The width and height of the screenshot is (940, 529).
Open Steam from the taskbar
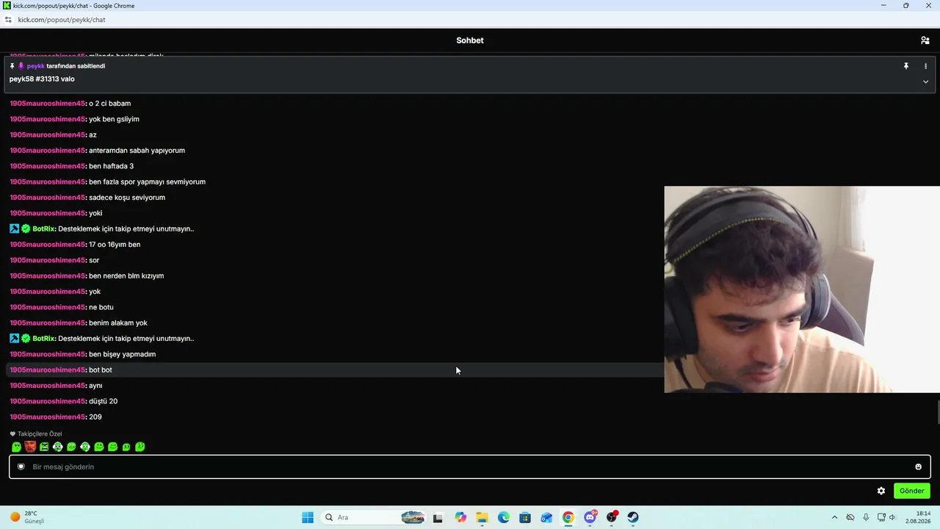click(x=632, y=517)
